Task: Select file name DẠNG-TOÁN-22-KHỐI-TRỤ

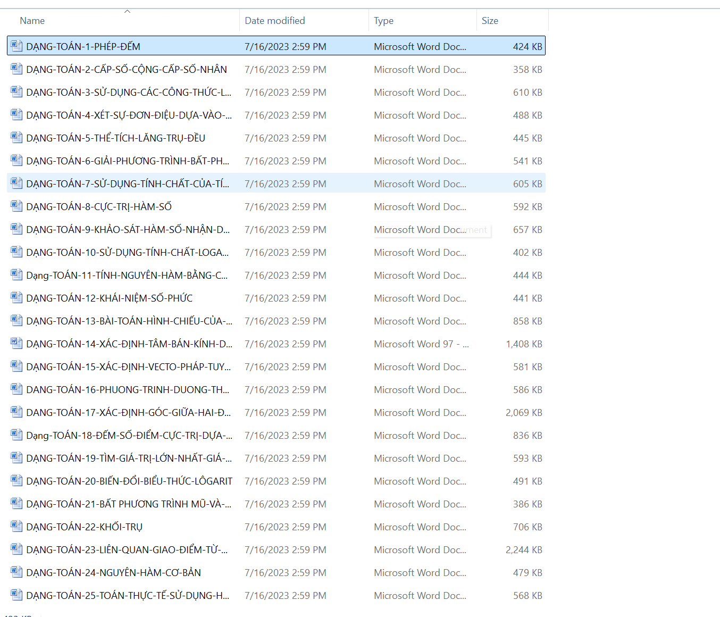Action: [84, 527]
